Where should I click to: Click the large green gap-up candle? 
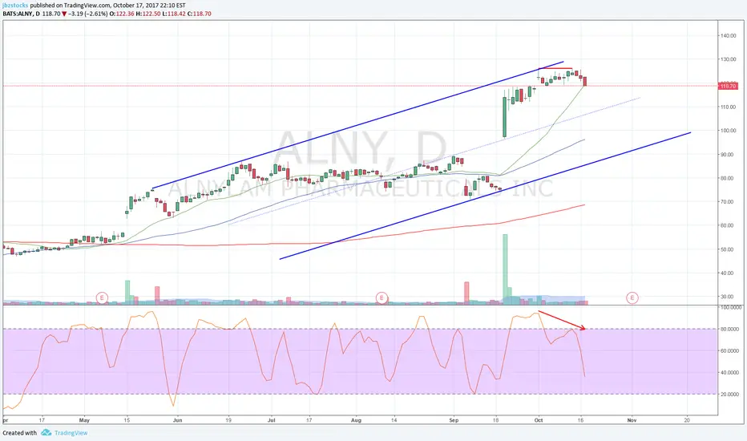(x=504, y=117)
